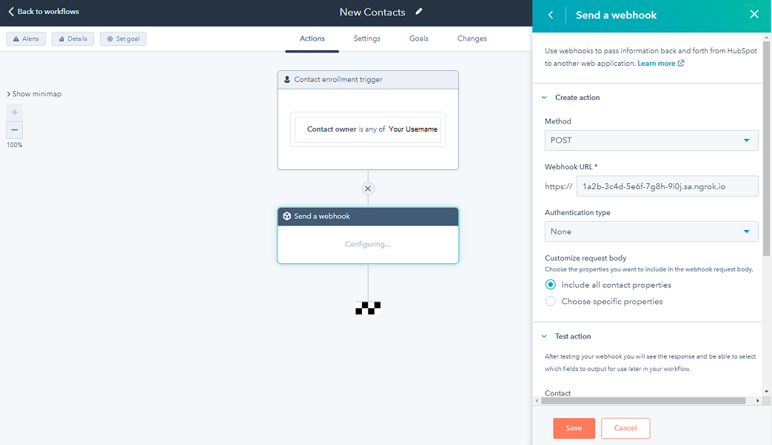Viewport: 772px width, 445px height.
Task: Click the New Contacts workflow title
Action: [x=373, y=13]
